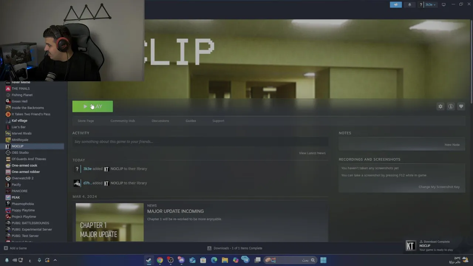Image resolution: width=473 pixels, height=266 pixels.
Task: Open the Community Hub tab
Action: click(123, 121)
